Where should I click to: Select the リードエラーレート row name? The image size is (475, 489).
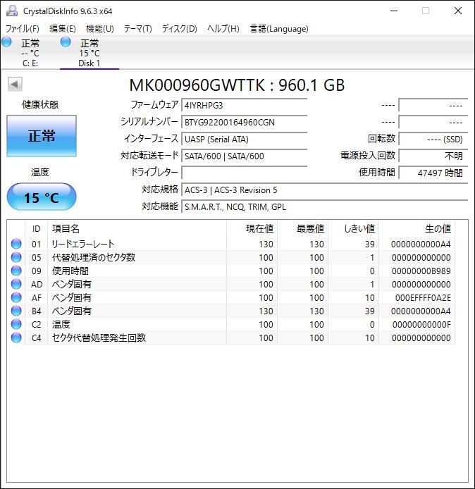[x=83, y=244]
